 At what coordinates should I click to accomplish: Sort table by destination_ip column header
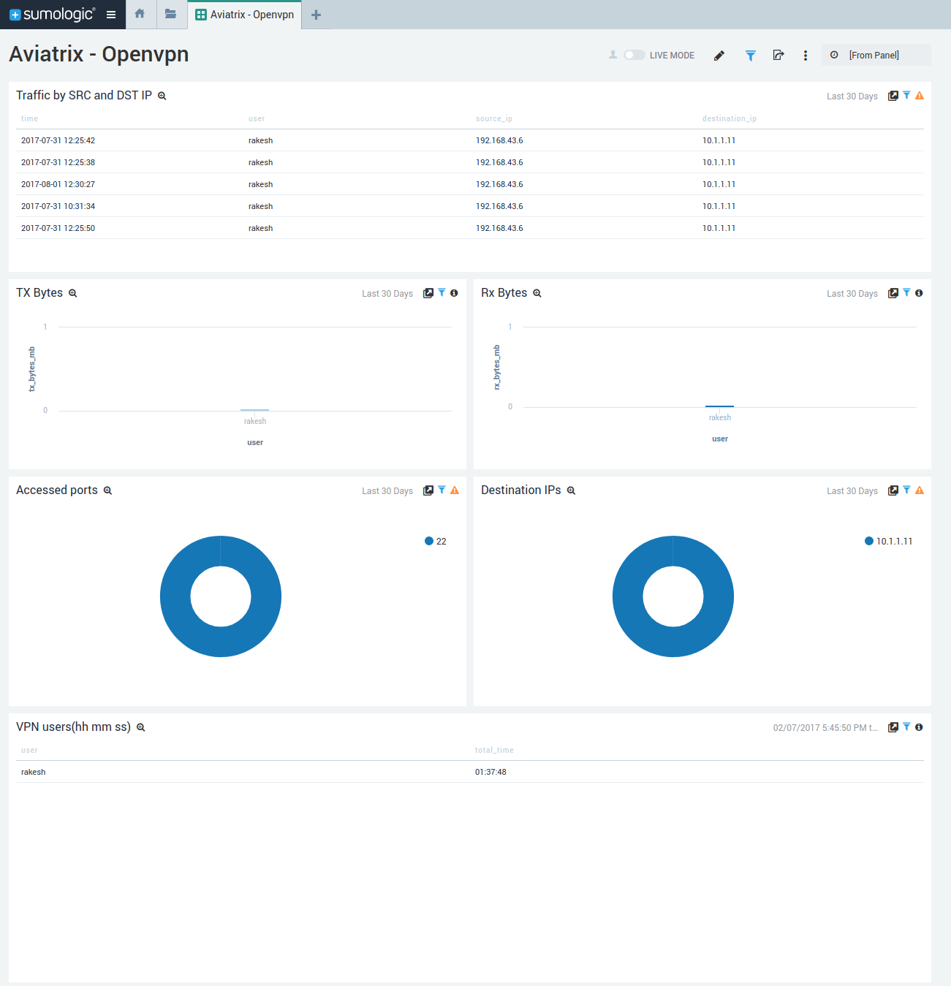[730, 118]
